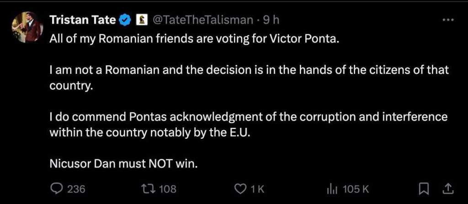Click the 236 replies count
468x204 pixels.
76,188
